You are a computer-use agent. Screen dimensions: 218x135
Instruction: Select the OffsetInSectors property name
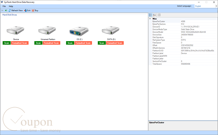coord(158,48)
